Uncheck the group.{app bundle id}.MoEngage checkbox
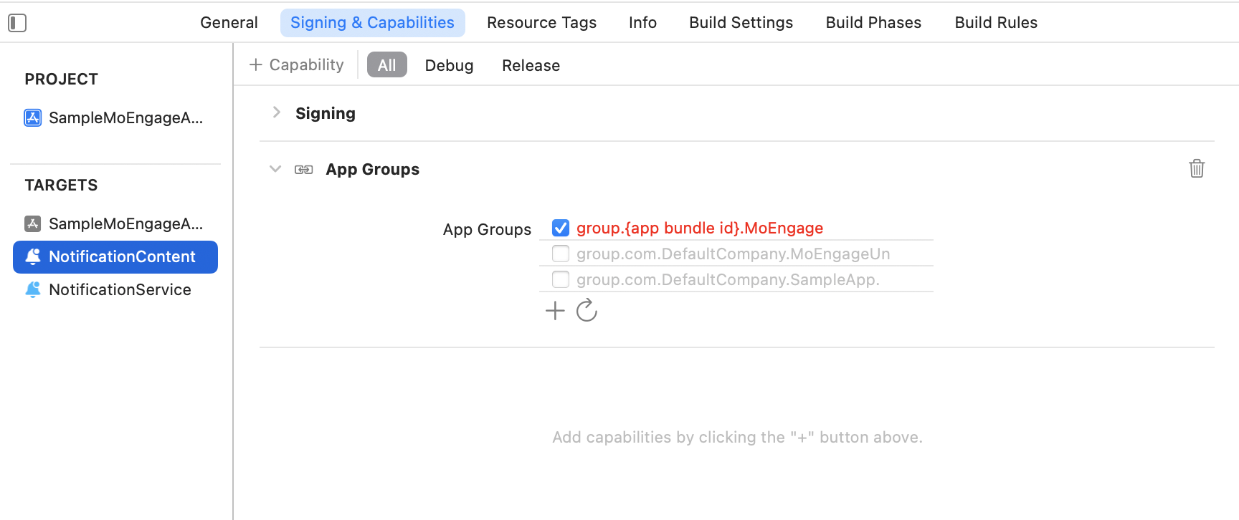 (561, 228)
